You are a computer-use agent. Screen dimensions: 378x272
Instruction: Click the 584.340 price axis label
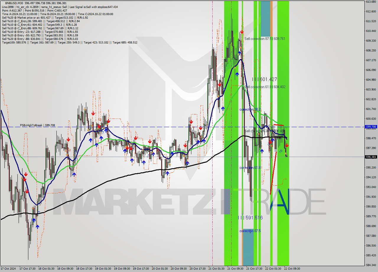(x=371, y=265)
